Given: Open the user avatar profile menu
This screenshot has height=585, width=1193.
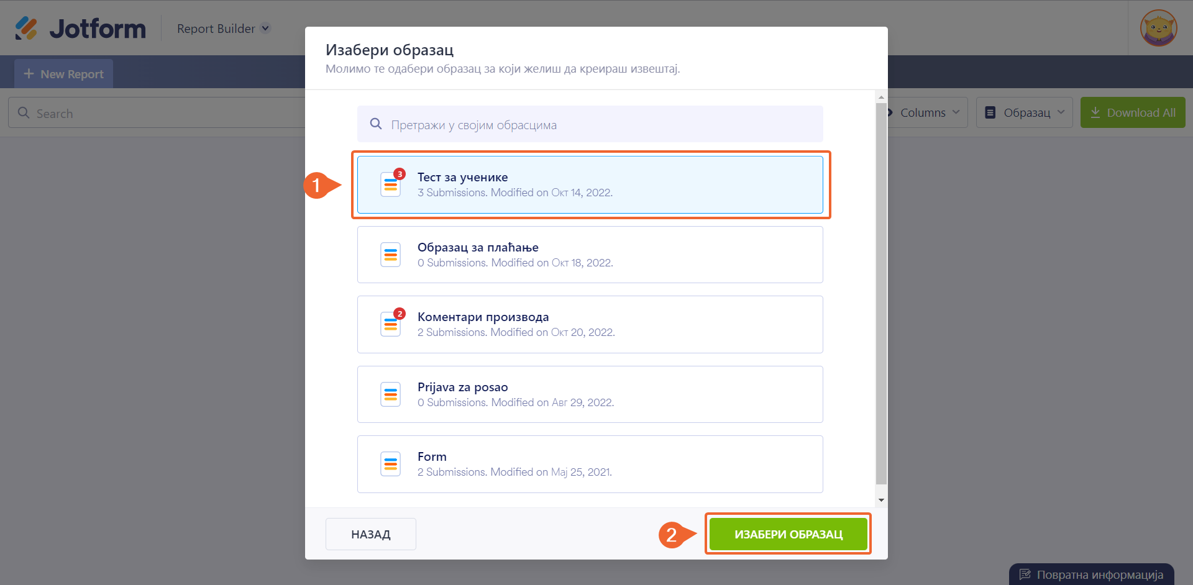Looking at the screenshot, I should (1158, 28).
